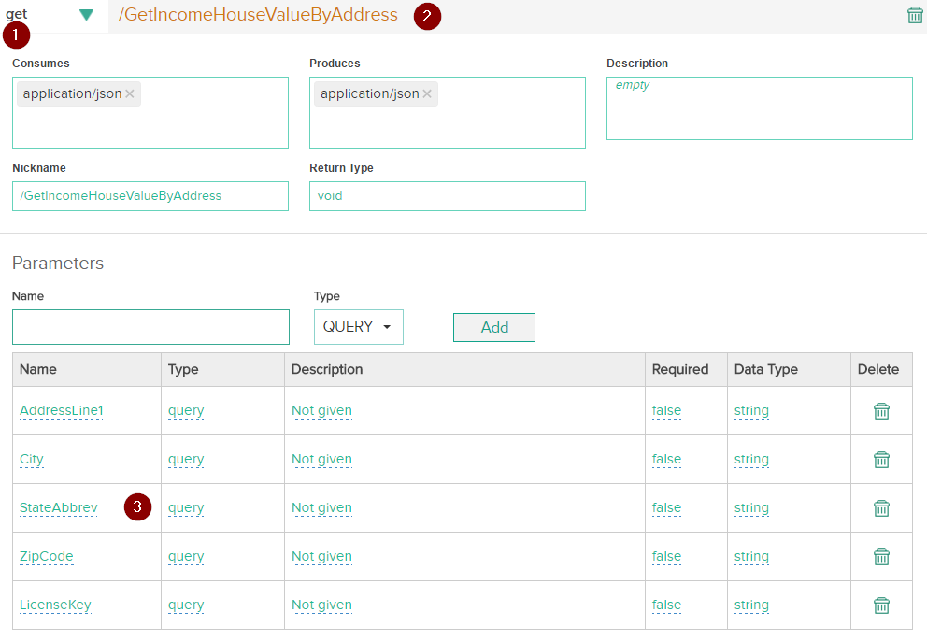Delete the LicenseKey parameter row
This screenshot has height=641, width=927.
click(880, 605)
